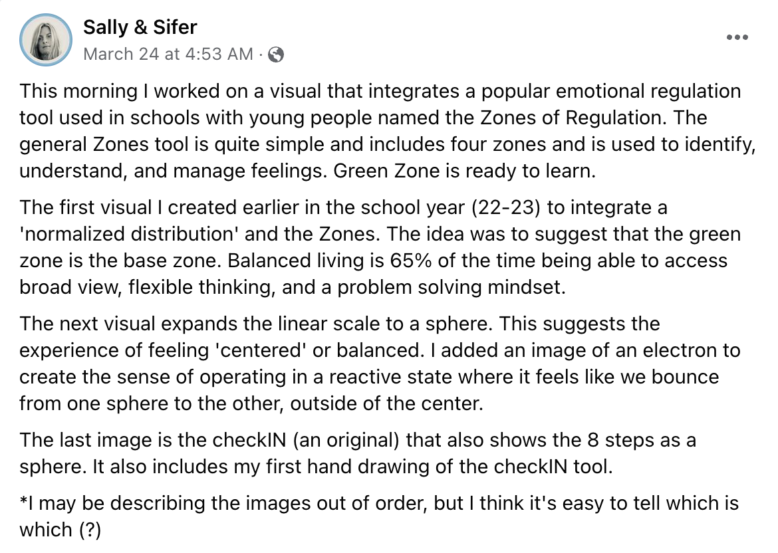The width and height of the screenshot is (778, 553).
Task: Open Sally & Sifer profile picture
Action: pos(46,40)
